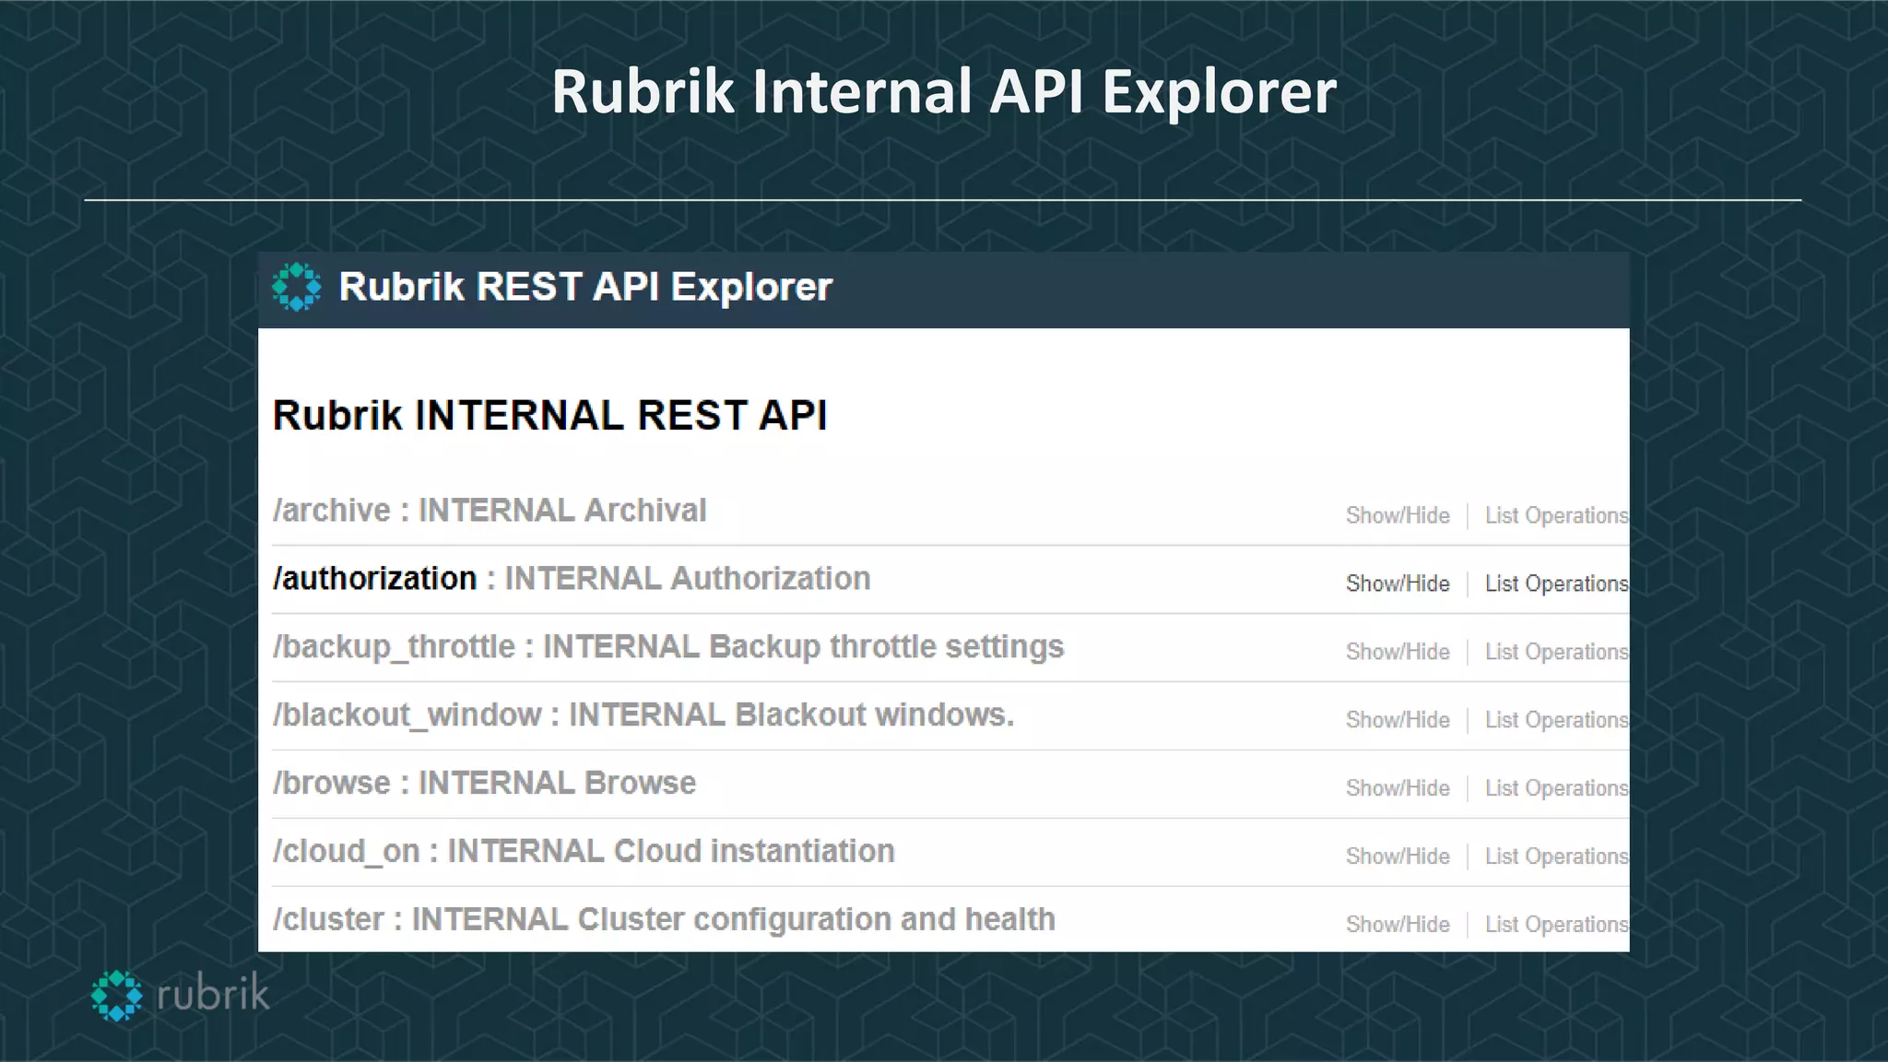List Operations for /cloud_on

pyautogui.click(x=1557, y=856)
